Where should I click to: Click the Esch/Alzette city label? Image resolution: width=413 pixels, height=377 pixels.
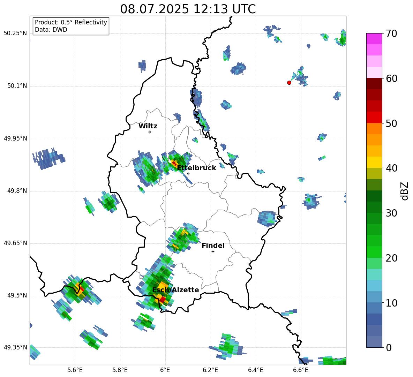(x=175, y=290)
